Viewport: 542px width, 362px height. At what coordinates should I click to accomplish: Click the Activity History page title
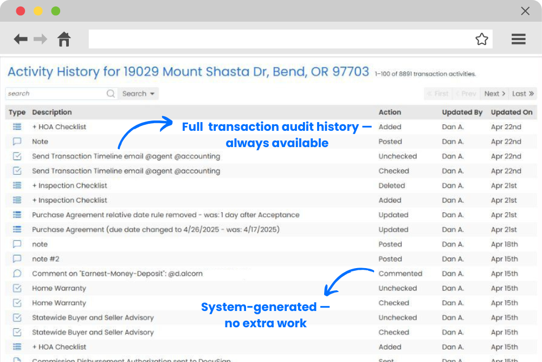189,72
